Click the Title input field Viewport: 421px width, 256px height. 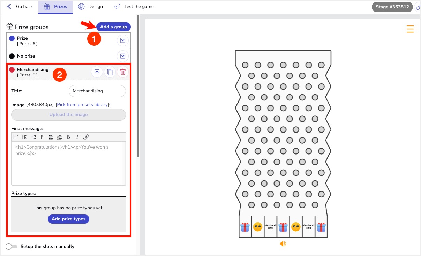pyautogui.click(x=97, y=91)
